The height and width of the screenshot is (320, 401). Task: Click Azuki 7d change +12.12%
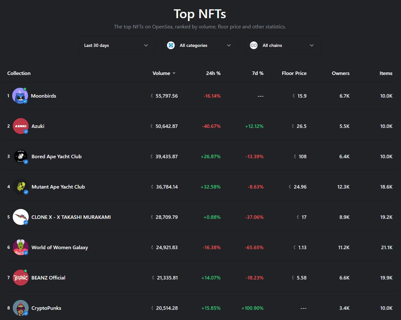(254, 126)
